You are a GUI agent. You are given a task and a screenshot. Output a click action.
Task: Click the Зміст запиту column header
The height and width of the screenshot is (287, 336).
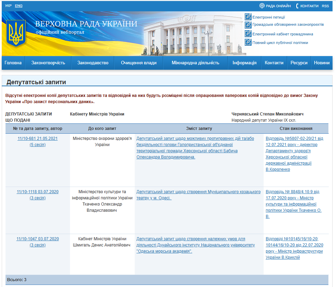[x=199, y=129]
